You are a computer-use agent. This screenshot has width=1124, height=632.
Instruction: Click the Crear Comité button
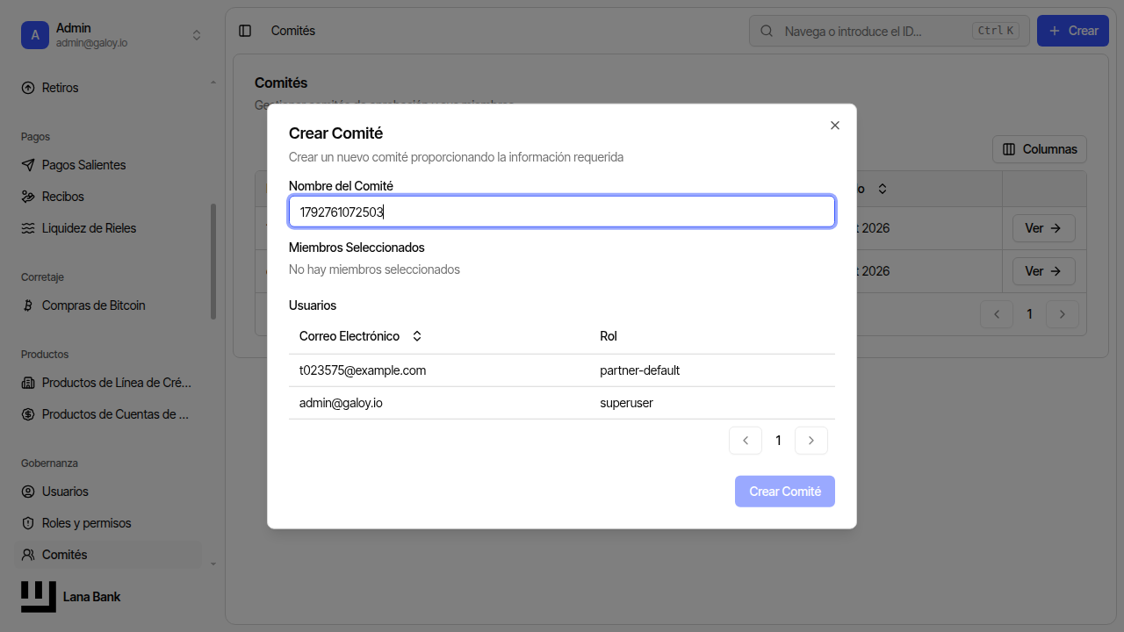785,492
